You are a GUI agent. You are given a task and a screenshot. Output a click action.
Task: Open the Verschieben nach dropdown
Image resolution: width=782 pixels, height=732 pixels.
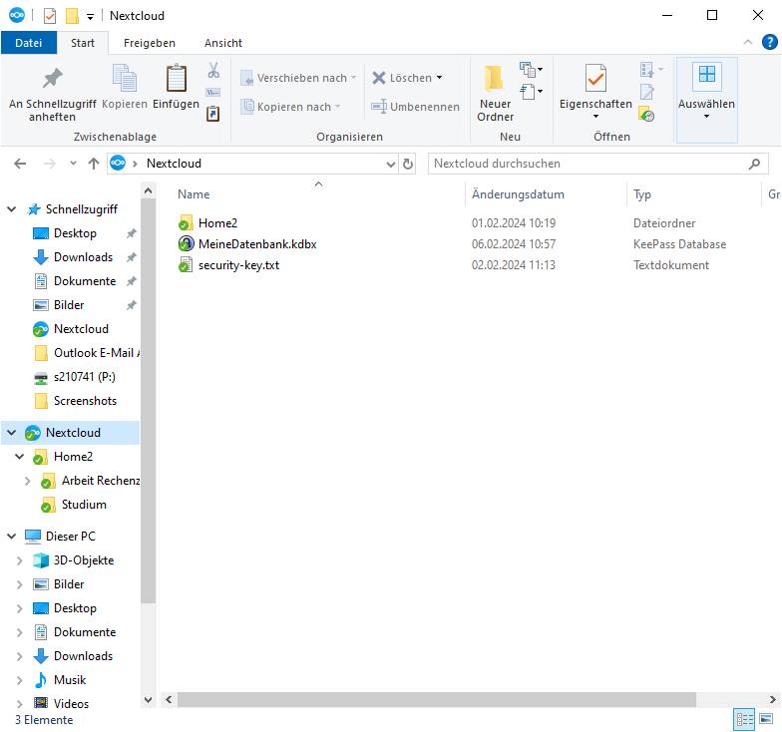[353, 78]
